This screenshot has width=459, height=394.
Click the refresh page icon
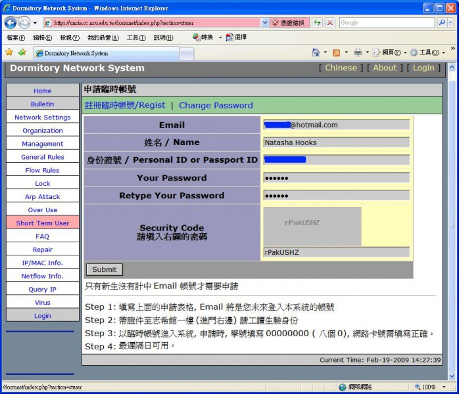[x=318, y=22]
